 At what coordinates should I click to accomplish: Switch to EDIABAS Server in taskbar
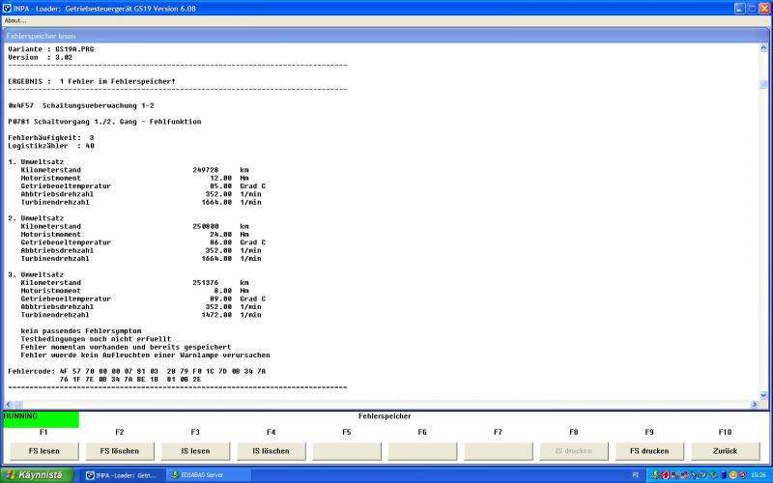click(x=201, y=475)
